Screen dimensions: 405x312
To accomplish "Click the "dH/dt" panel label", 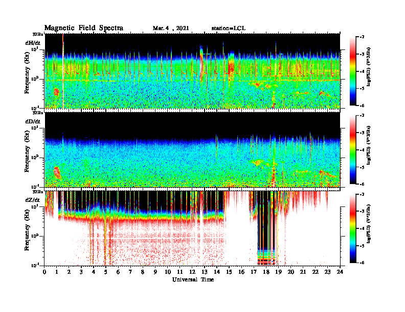I will 33,43.
